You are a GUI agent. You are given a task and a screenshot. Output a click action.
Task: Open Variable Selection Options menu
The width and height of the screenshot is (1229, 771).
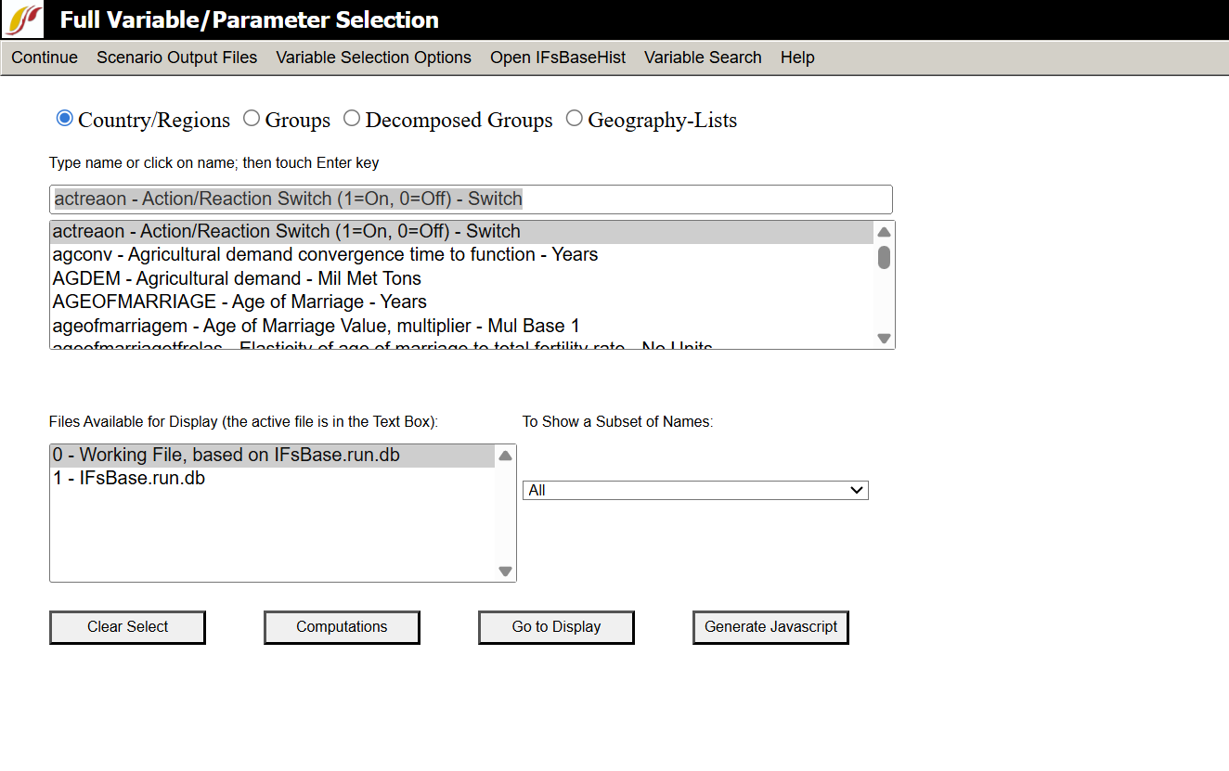tap(373, 58)
